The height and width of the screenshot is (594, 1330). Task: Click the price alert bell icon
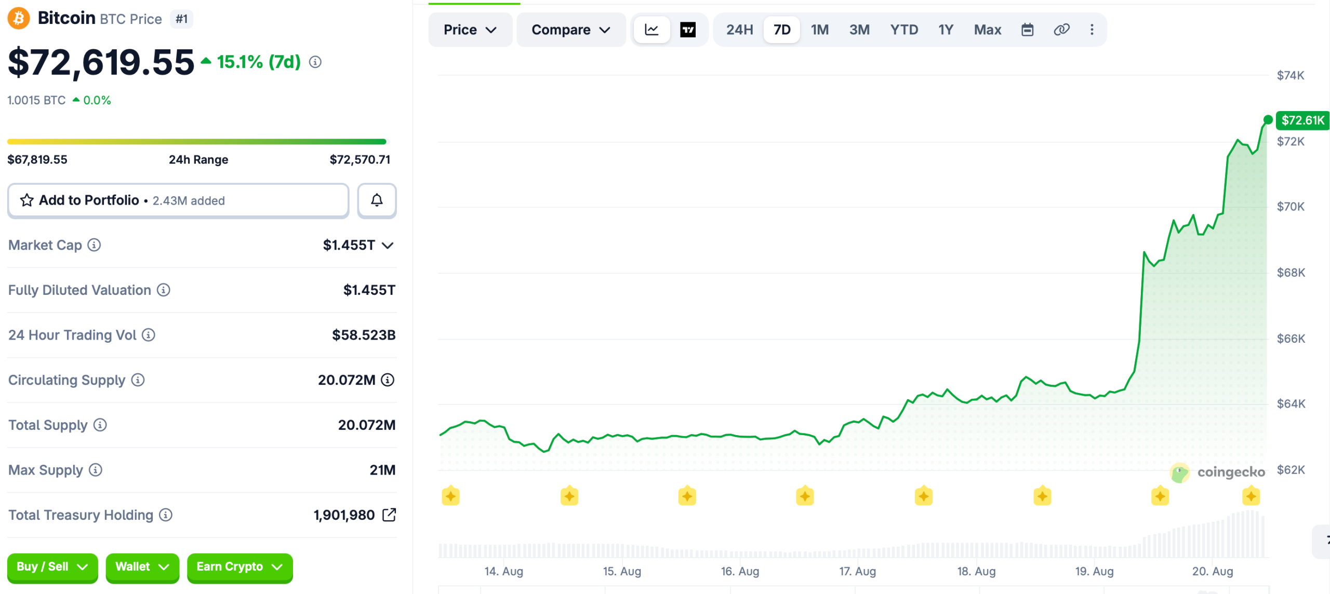(377, 200)
